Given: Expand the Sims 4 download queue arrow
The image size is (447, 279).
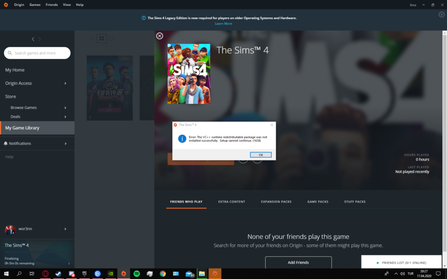Looking at the screenshot, I should pos(69,263).
